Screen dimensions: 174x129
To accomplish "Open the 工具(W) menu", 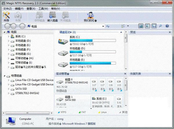I will pyautogui.click(x=43, y=9).
